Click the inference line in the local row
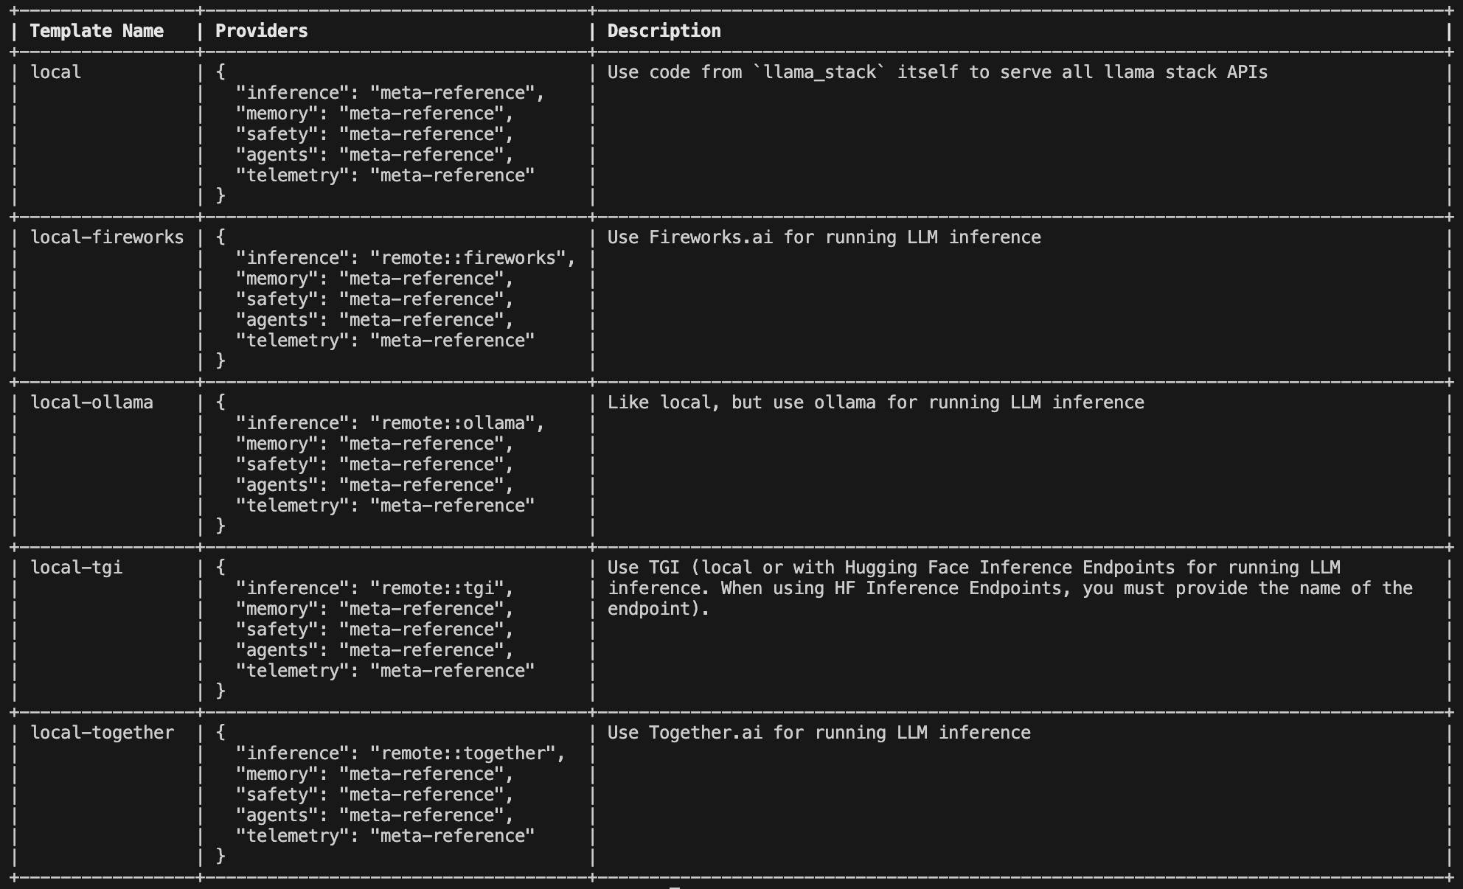Screen dimensions: 1463x889 [390, 93]
